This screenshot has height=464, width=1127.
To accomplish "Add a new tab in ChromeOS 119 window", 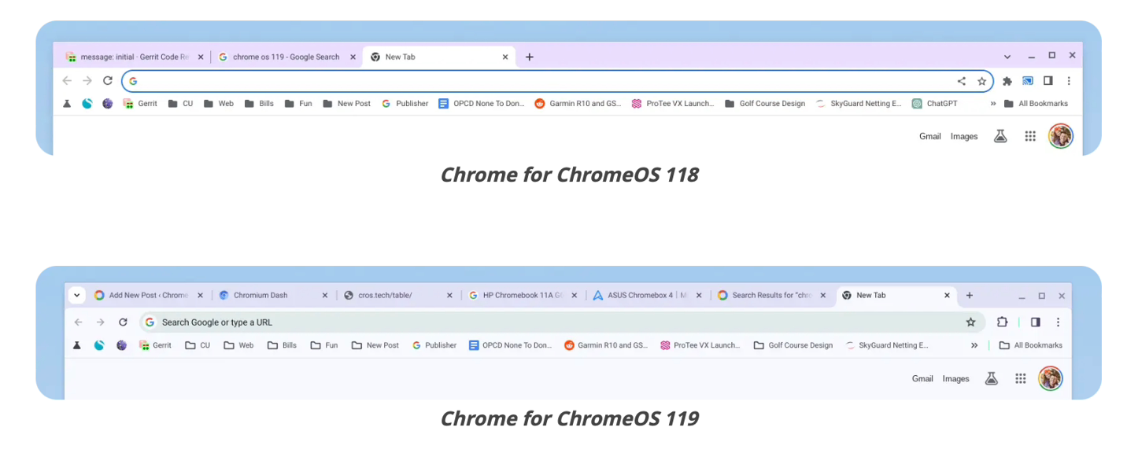I will [969, 296].
